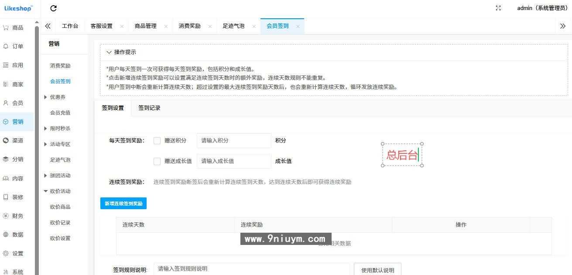
Task: Open the 商品 section in sidebar
Action: pos(17,27)
